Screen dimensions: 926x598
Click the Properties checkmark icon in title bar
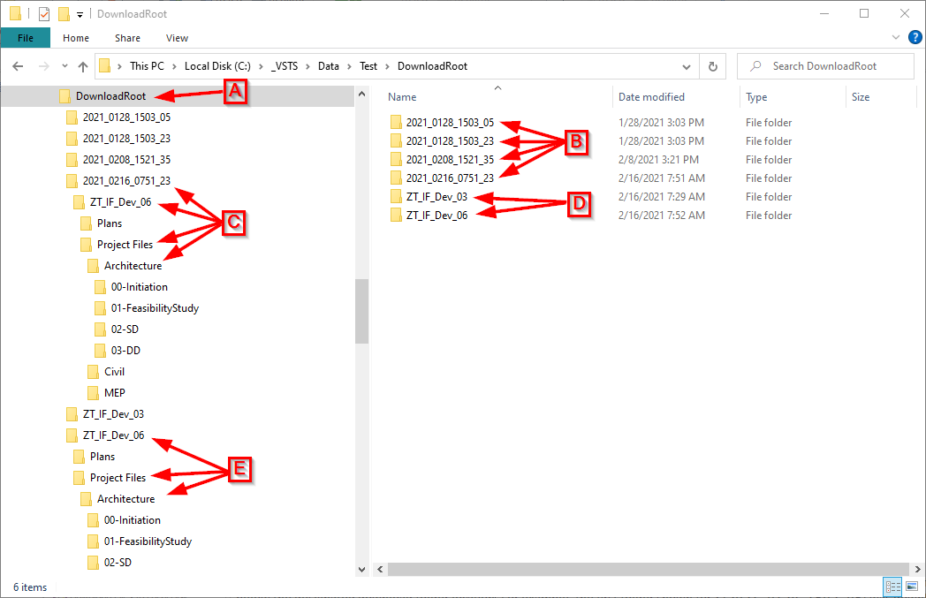tap(44, 14)
